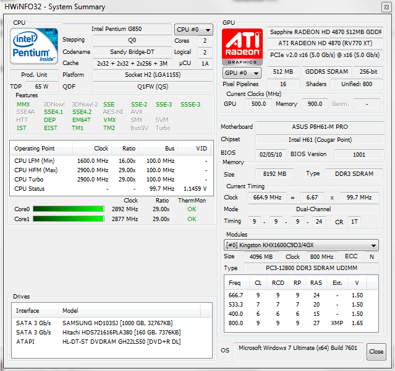The image size is (395, 371).
Task: Click the Cache 2x32 + 2x32 + 2x256 + 3M field
Action: [x=132, y=63]
